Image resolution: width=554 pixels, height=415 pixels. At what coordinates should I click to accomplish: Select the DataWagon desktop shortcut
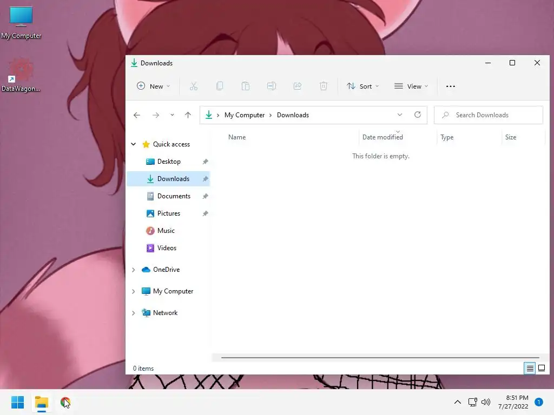point(21,76)
